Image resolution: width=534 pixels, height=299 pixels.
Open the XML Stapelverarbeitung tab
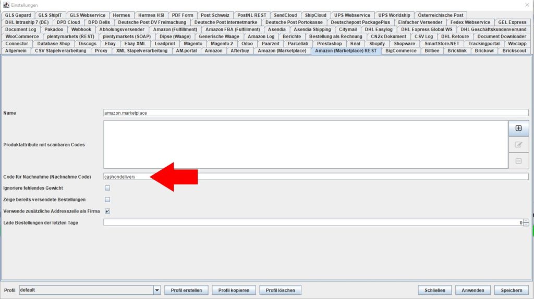point(142,51)
